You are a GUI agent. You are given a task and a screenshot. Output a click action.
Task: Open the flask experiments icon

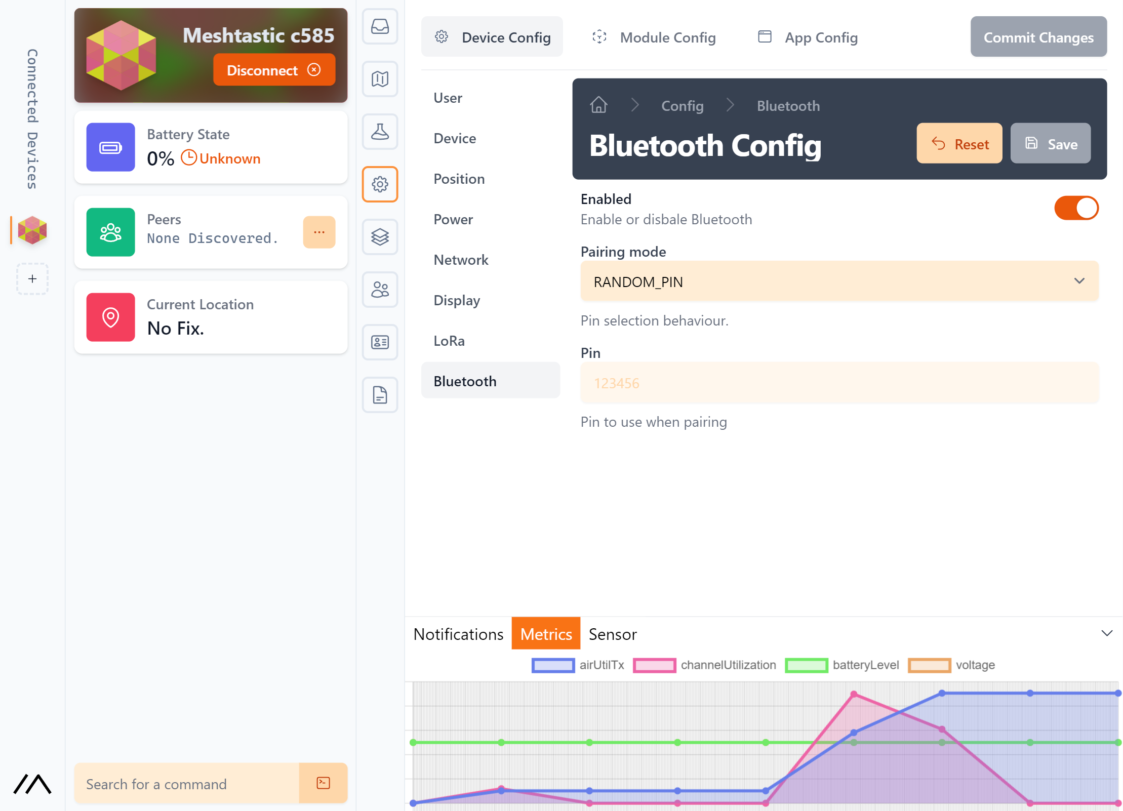380,132
